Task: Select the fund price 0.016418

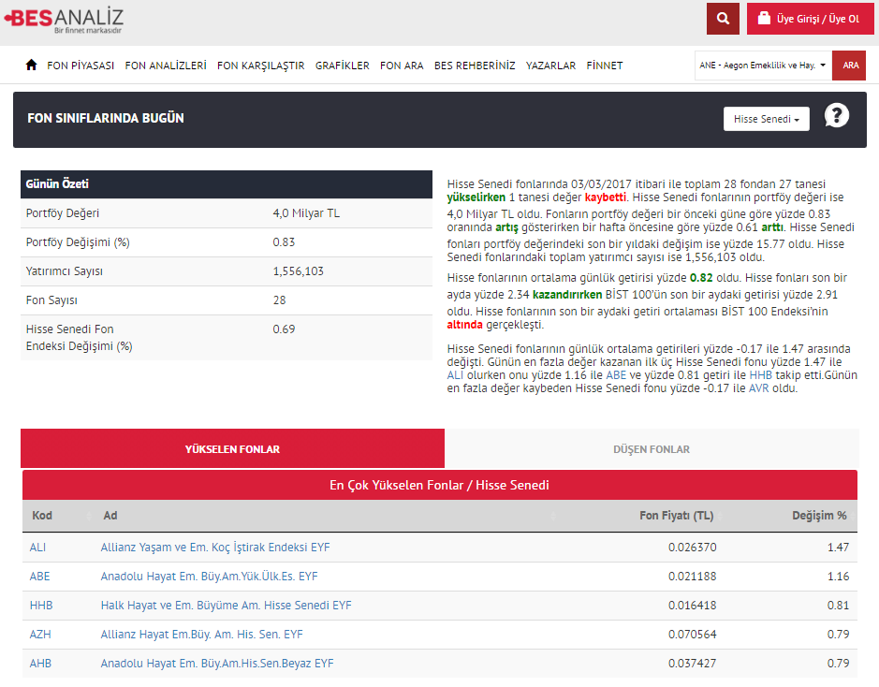Action: (693, 606)
